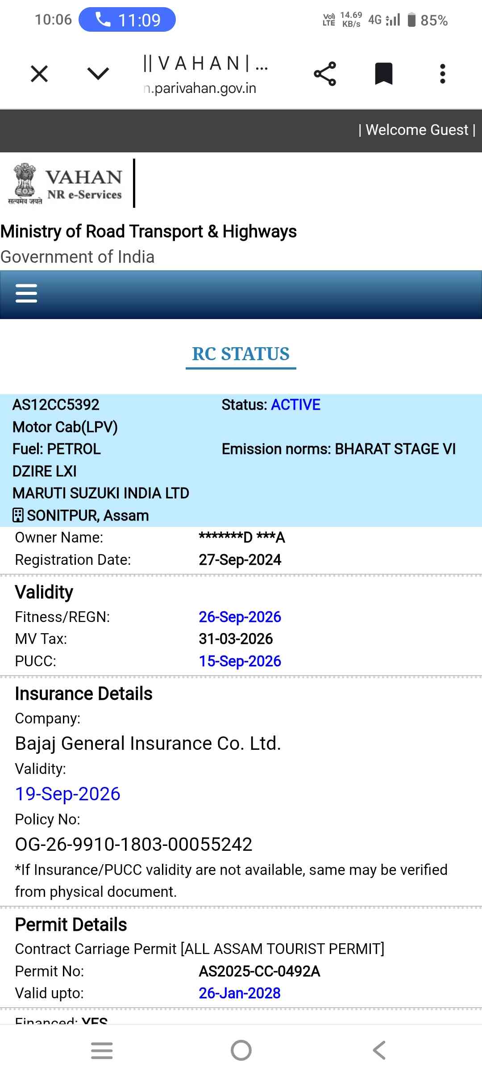Tap the PUCC date 15-Sep-2026
This screenshot has height=1076, width=482.
click(x=240, y=661)
